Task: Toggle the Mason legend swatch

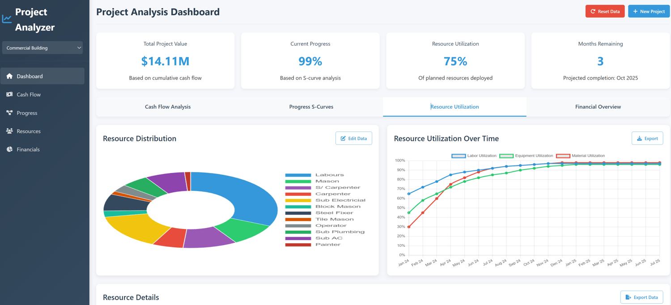Action: [298, 181]
